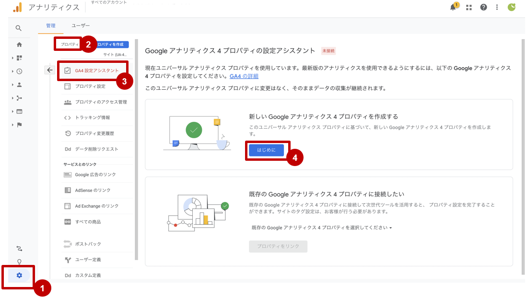
Task: Open the notifications bell icon
Action: tap(453, 7)
